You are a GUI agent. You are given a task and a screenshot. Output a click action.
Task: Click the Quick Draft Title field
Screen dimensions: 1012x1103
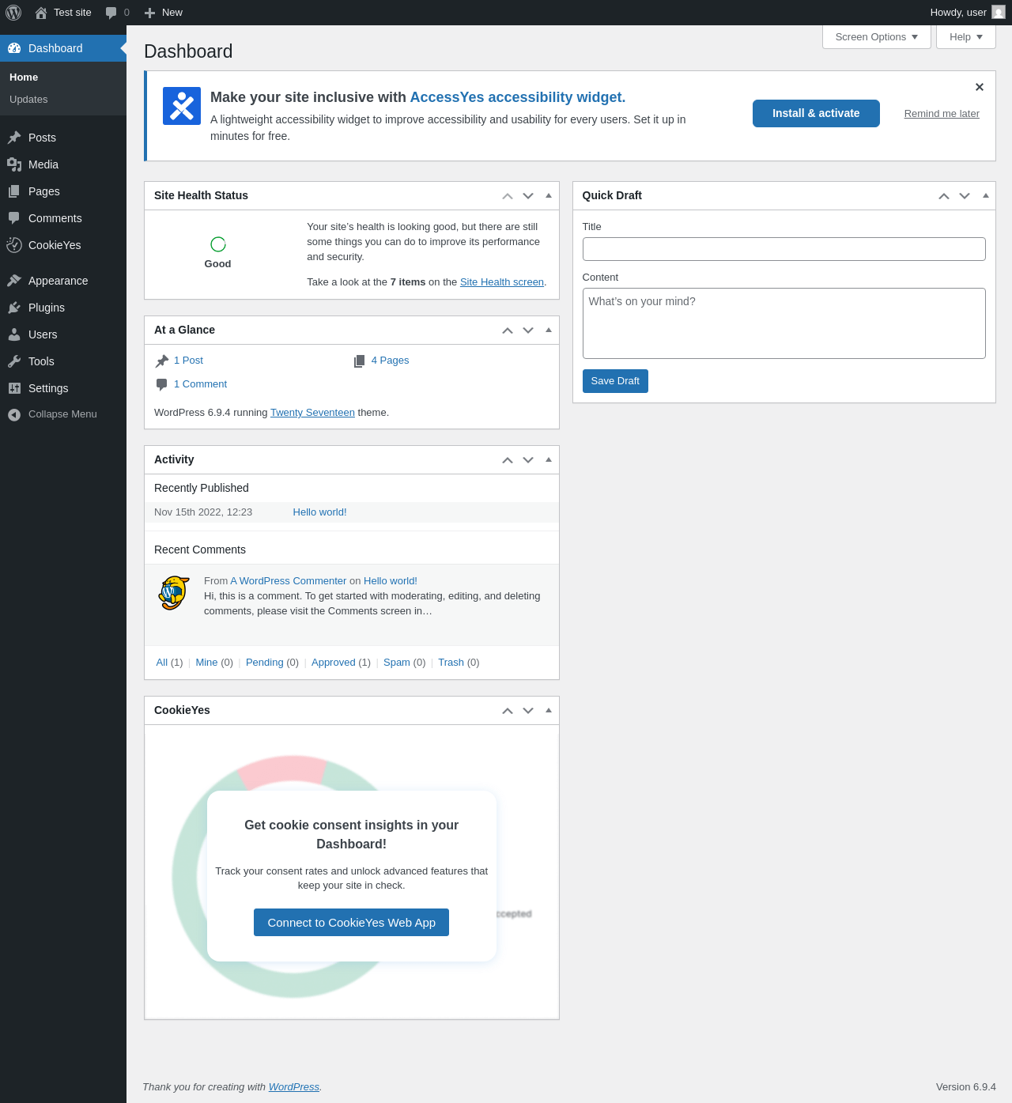tap(784, 249)
